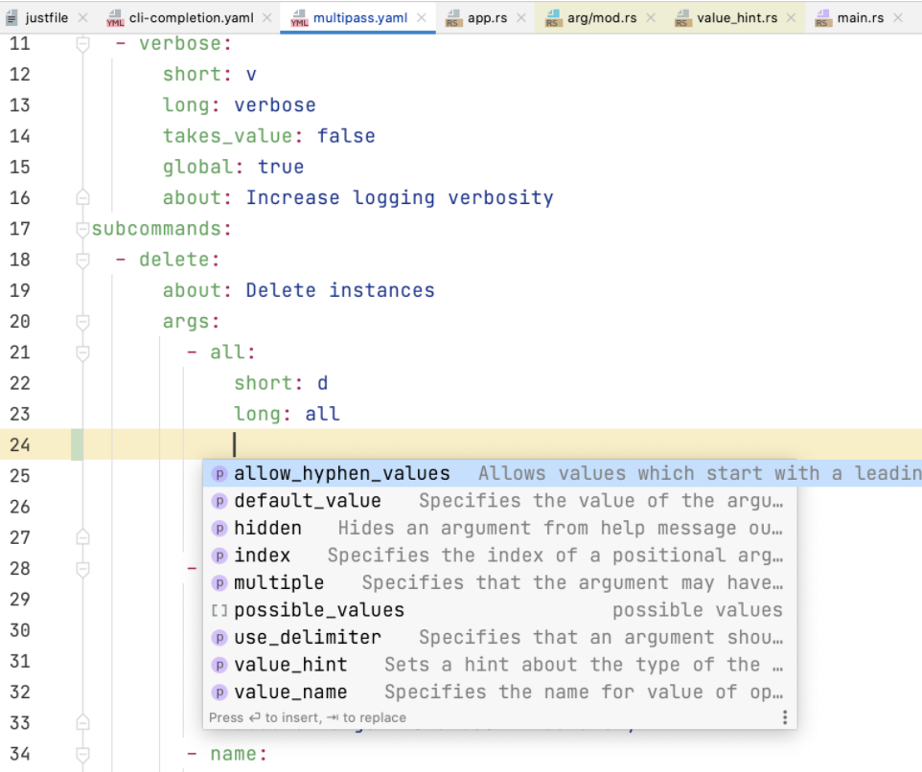Click the property icon beside allow_hyphen_values
The height and width of the screenshot is (772, 922).
[x=219, y=474]
